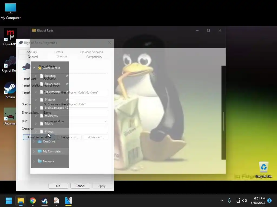Viewport: 277px width, 207px height.
Task: Launch Google Chrome from the taskbar
Action: 33,201
